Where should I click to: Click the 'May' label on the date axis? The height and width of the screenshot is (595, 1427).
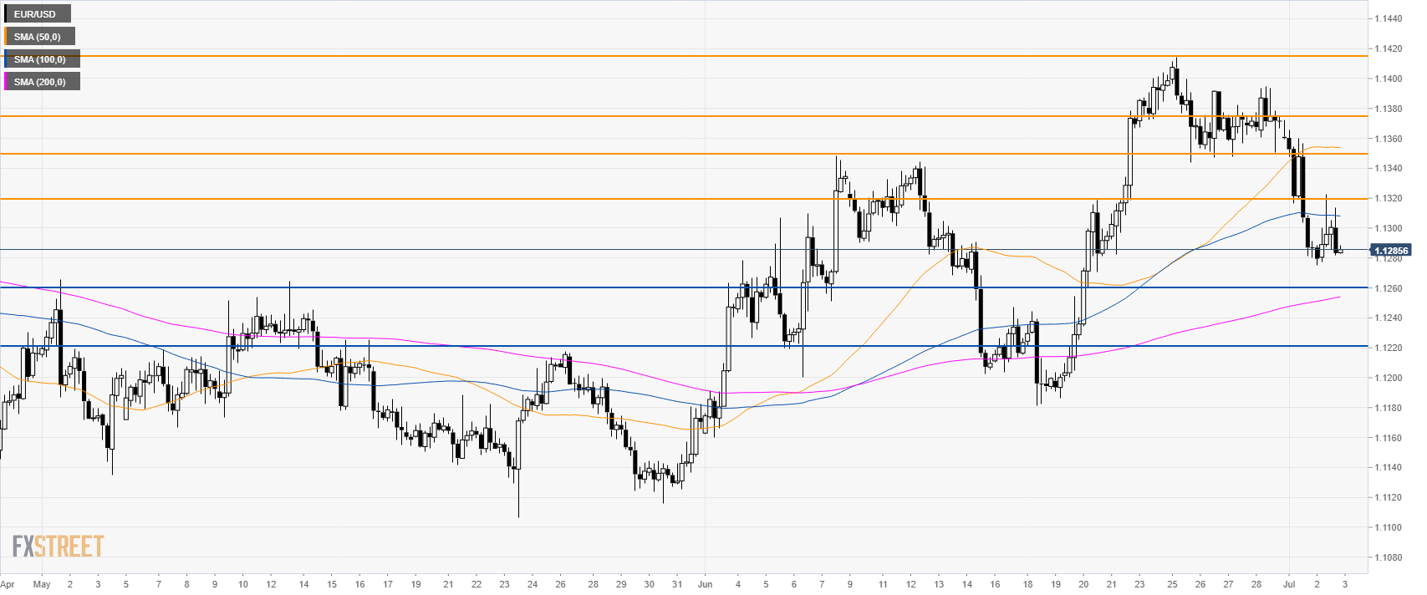[x=42, y=584]
